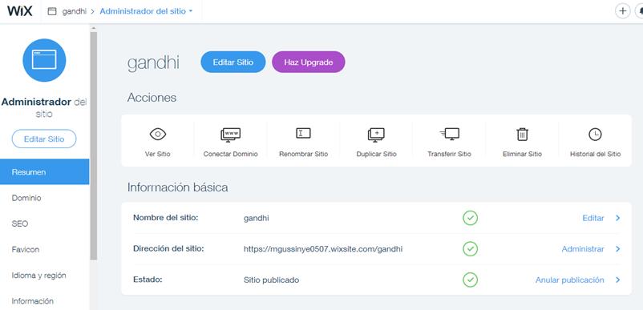The image size is (643, 310).
Task: Open the notifications bell icon
Action: tap(640, 11)
